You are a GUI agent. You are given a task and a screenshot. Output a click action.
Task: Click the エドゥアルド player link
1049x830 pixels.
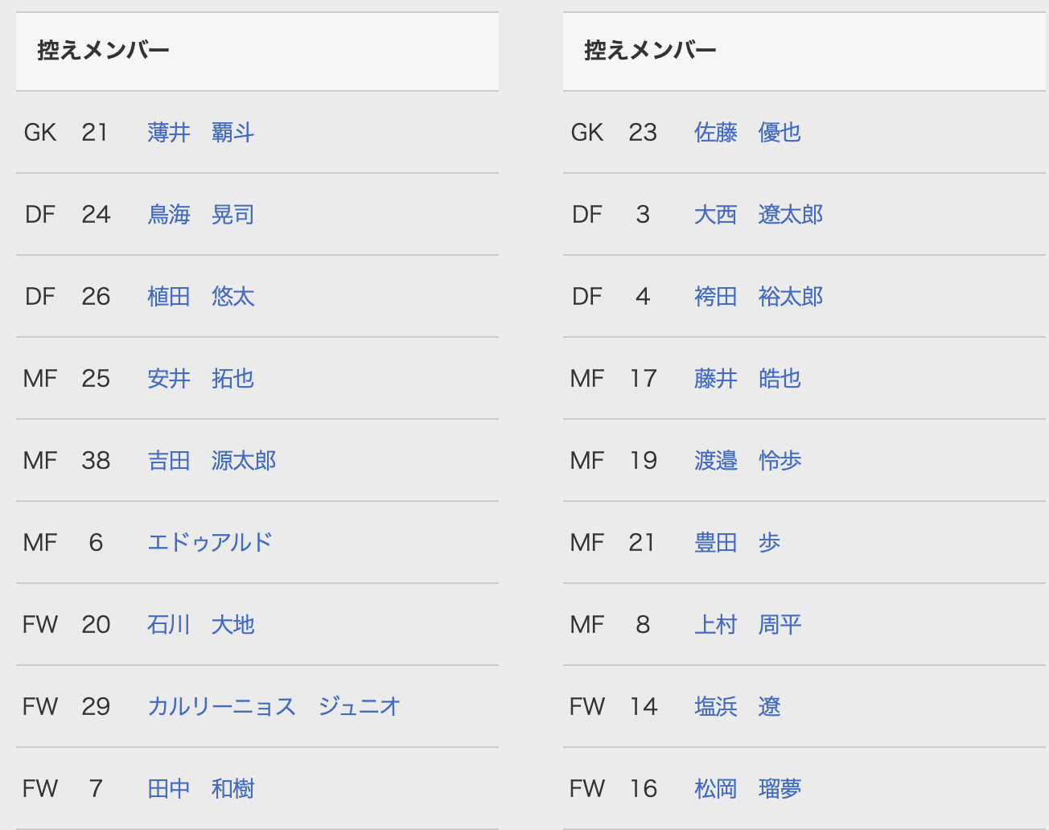(x=210, y=543)
